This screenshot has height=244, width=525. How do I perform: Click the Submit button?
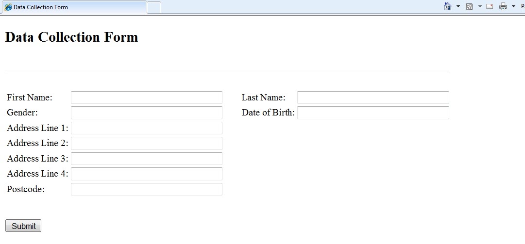[23, 226]
